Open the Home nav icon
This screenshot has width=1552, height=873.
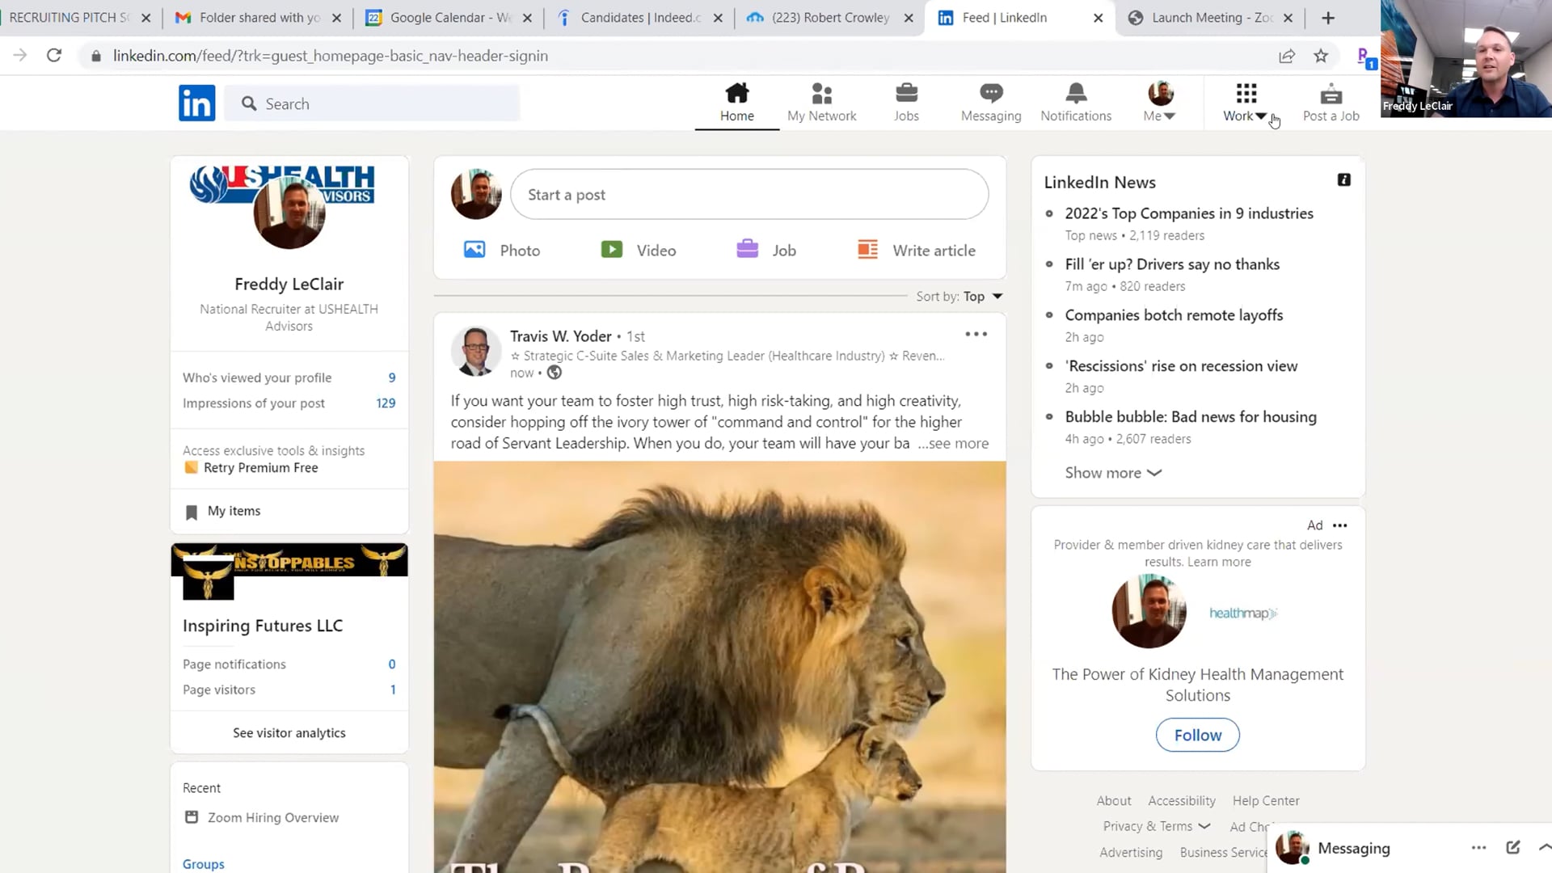[736, 103]
